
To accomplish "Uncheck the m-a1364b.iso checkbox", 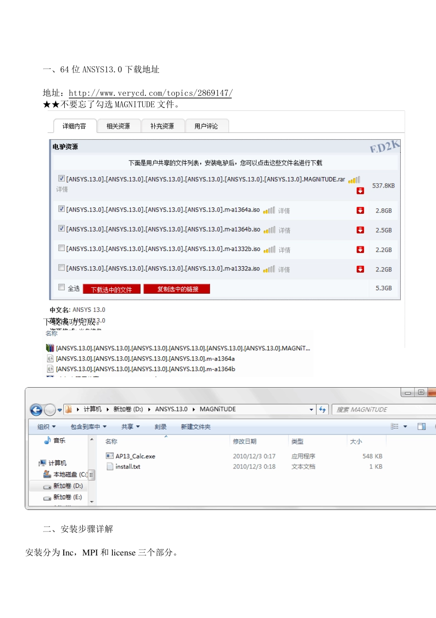I will click(61, 229).
